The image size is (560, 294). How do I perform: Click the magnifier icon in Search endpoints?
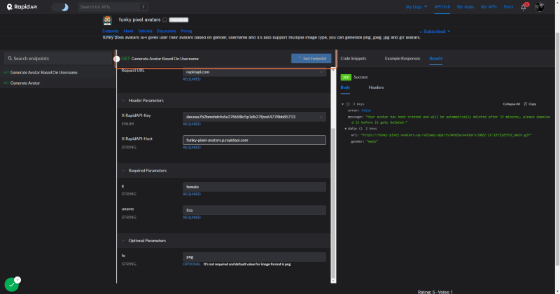[x=10, y=58]
